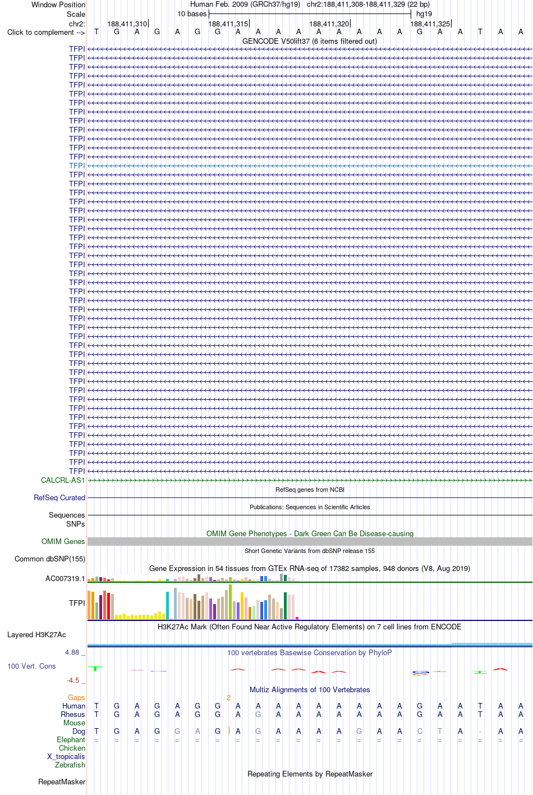The image size is (533, 795).
Task: Open the CALCRL-AS1 gene label
Action: pos(63,480)
